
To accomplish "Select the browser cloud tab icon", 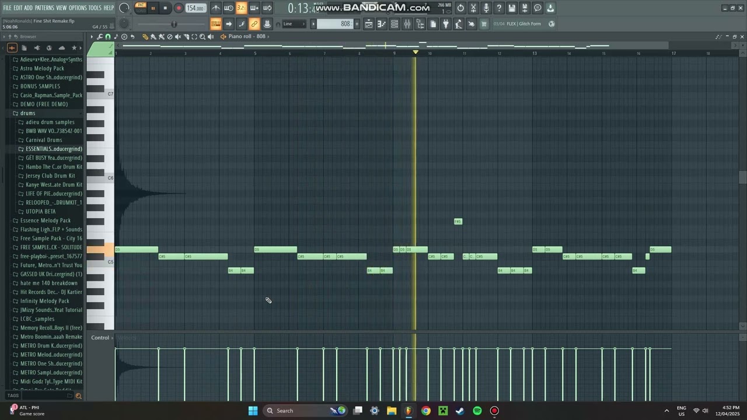I will tap(62, 48).
